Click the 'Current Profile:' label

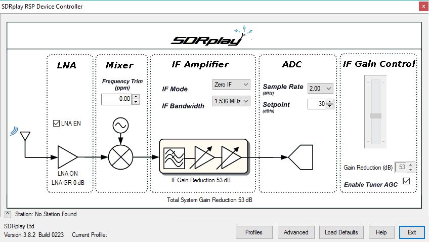pos(90,235)
